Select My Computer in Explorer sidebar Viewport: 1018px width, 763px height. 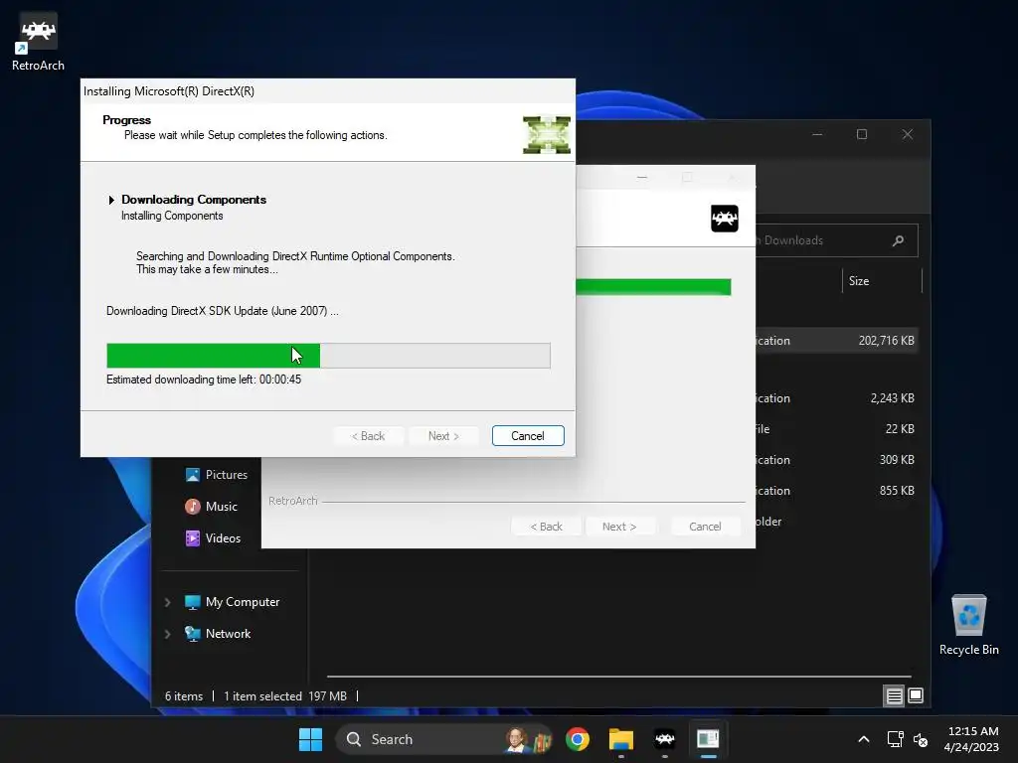[232, 602]
